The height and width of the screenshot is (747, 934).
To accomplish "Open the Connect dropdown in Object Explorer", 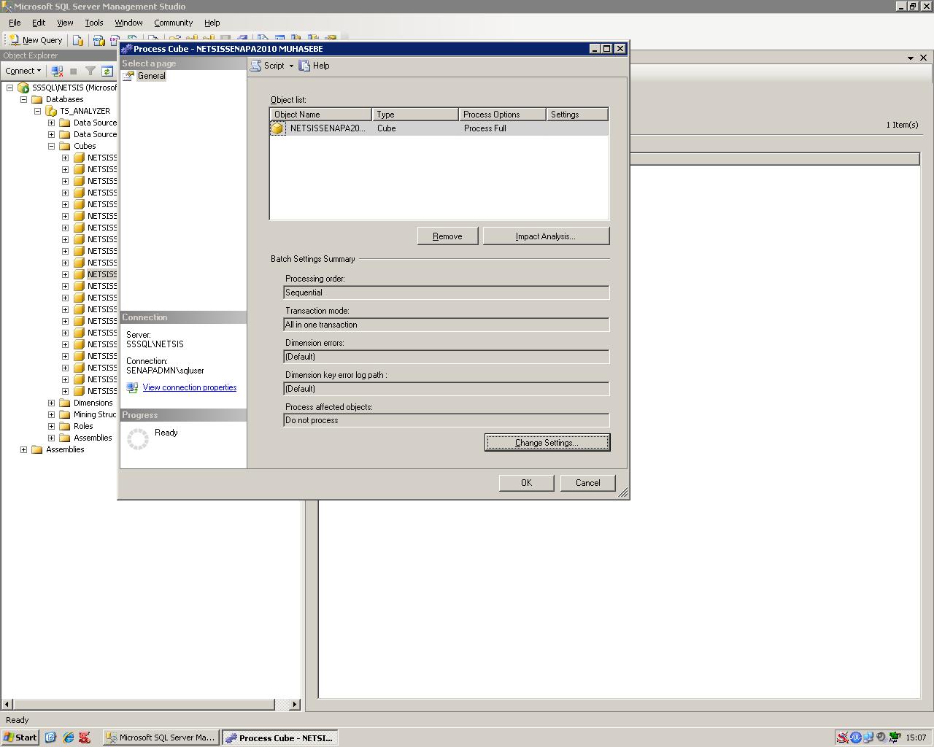I will click(x=23, y=71).
